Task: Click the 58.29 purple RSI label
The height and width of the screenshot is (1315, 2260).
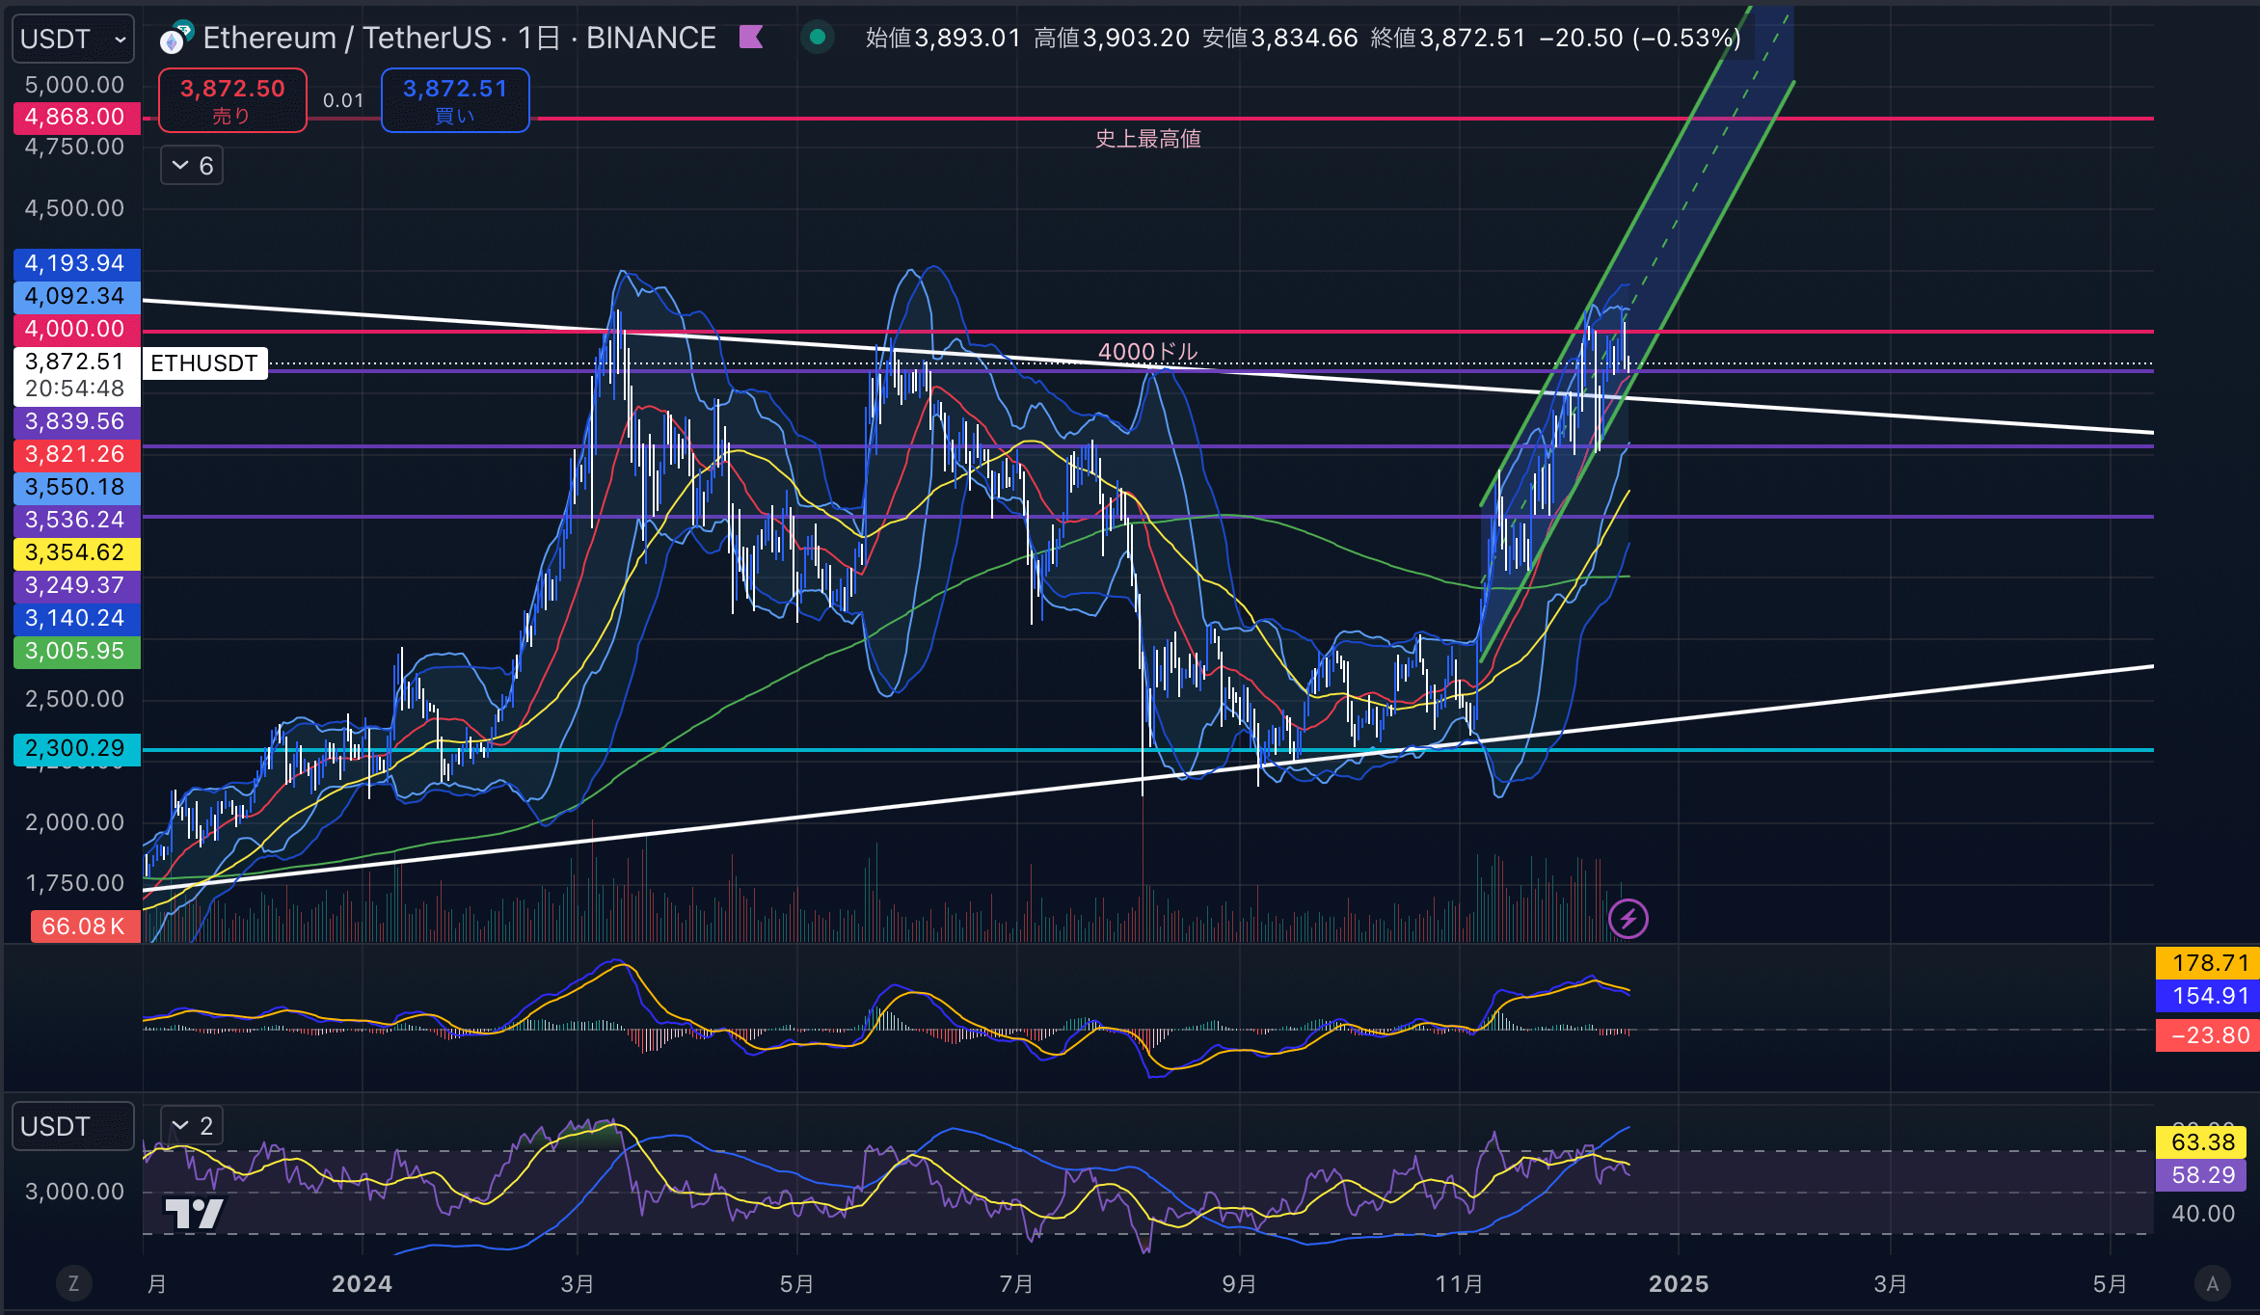Action: click(x=2201, y=1175)
